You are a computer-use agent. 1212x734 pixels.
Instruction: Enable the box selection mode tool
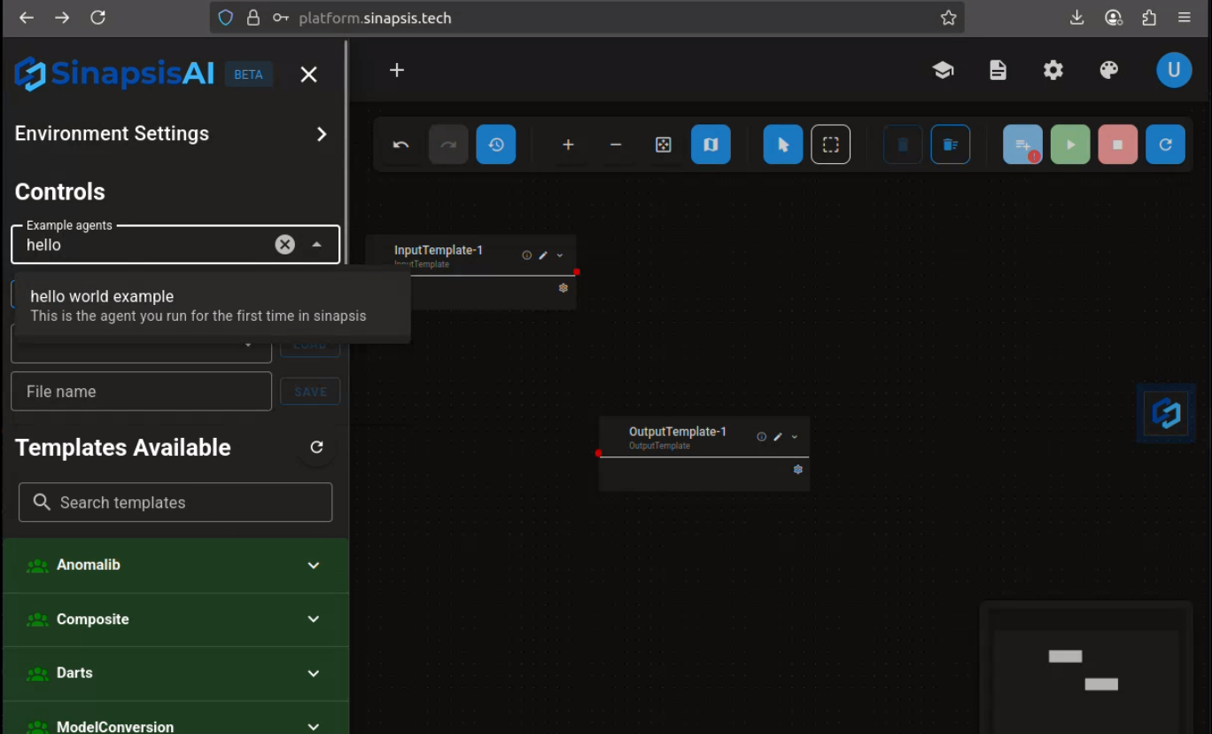click(x=830, y=144)
